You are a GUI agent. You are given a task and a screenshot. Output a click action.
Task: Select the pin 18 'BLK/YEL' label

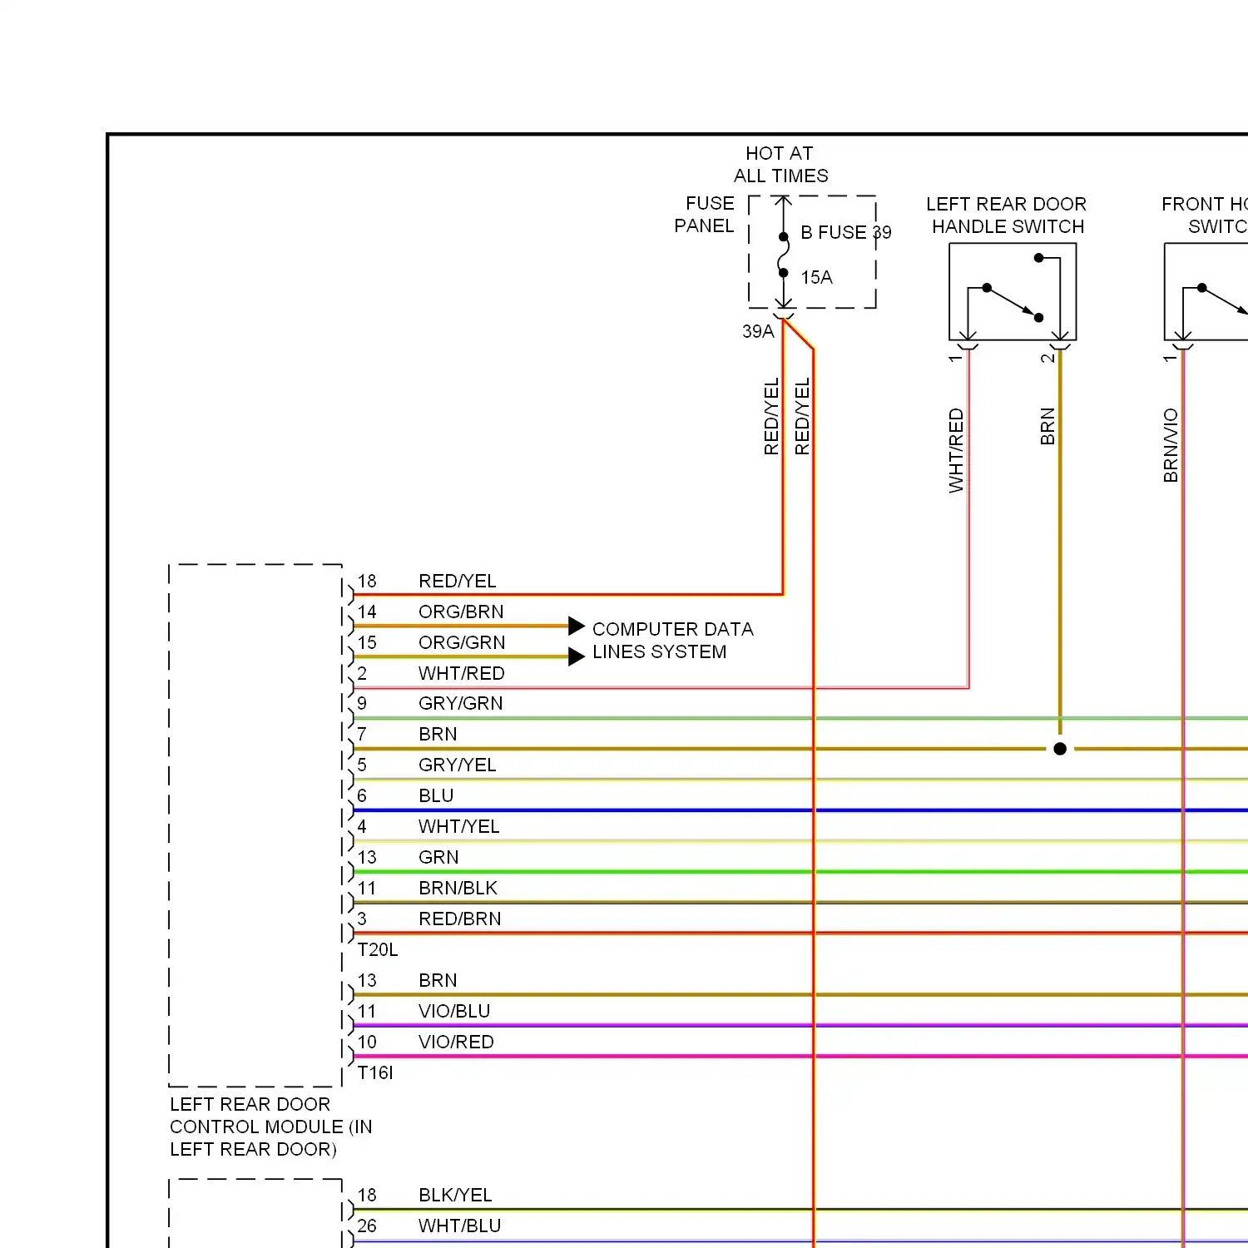click(455, 1195)
